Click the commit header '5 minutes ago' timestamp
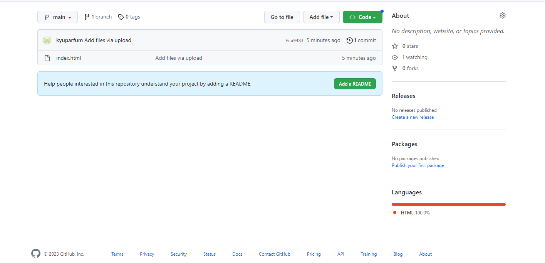The width and height of the screenshot is (545, 263). (x=324, y=40)
